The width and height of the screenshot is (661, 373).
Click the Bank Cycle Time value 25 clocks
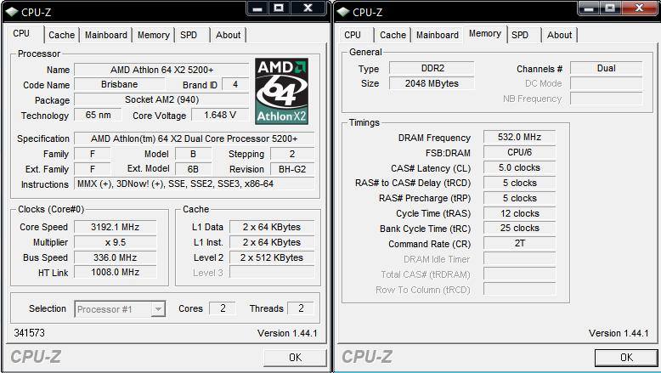519,228
